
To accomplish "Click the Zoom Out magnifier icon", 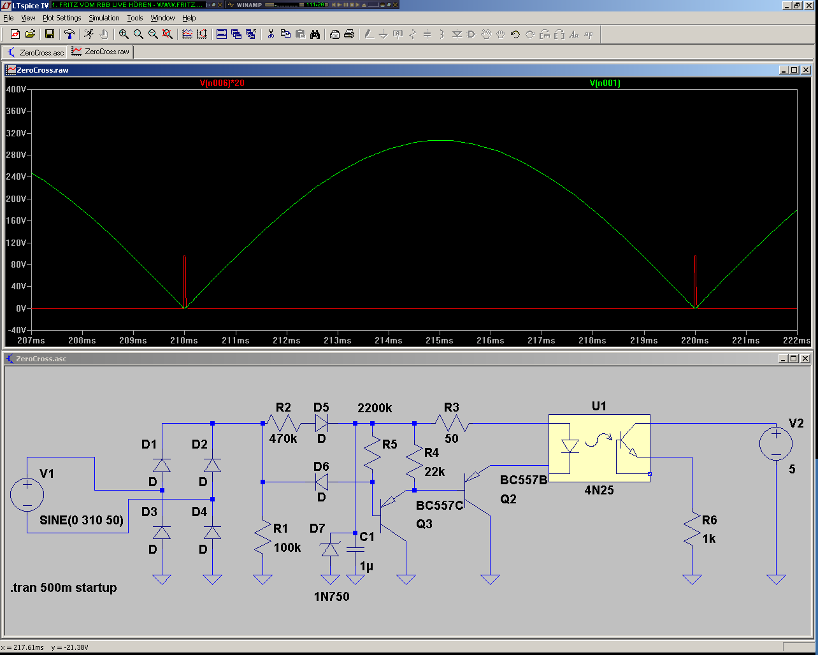I will click(153, 34).
